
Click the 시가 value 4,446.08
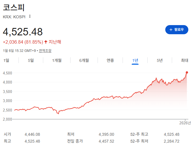tap(32, 134)
